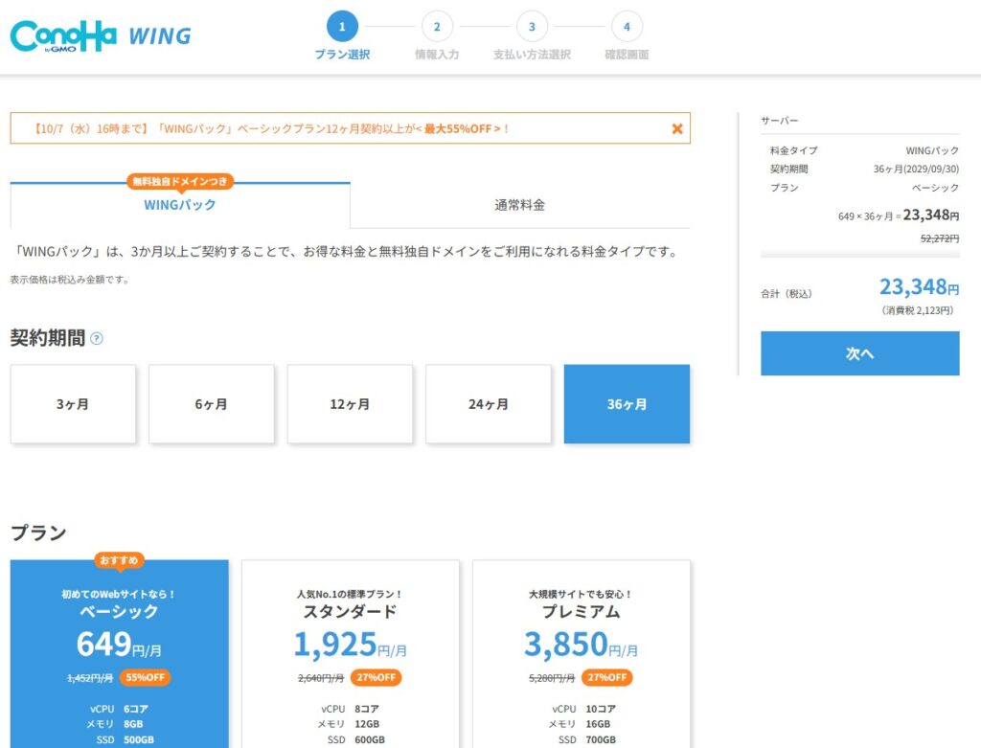Click the 649円/月 price
Image resolution: width=981 pixels, height=748 pixels.
pos(119,645)
